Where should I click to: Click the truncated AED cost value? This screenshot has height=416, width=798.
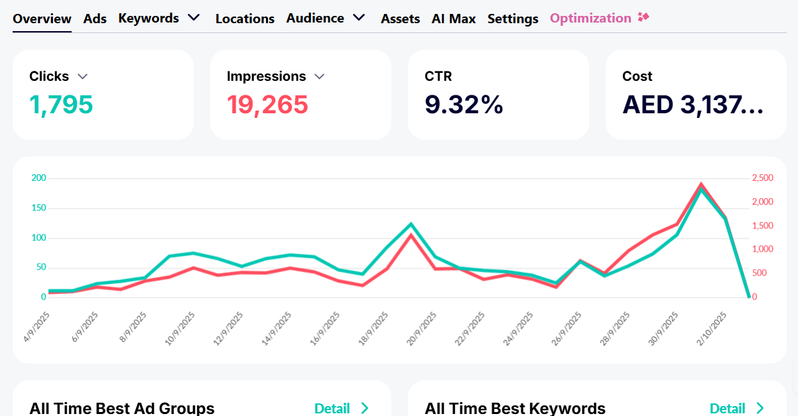tap(693, 105)
